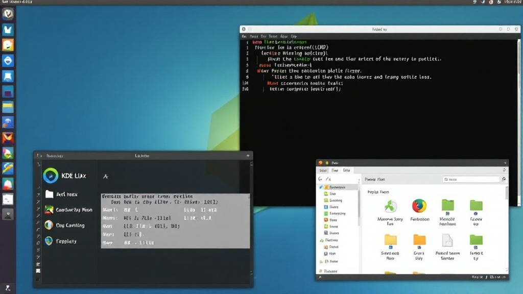Click the search magnifier in the file manager
Image resolution: width=523 pixels, height=294 pixels.
[503, 179]
